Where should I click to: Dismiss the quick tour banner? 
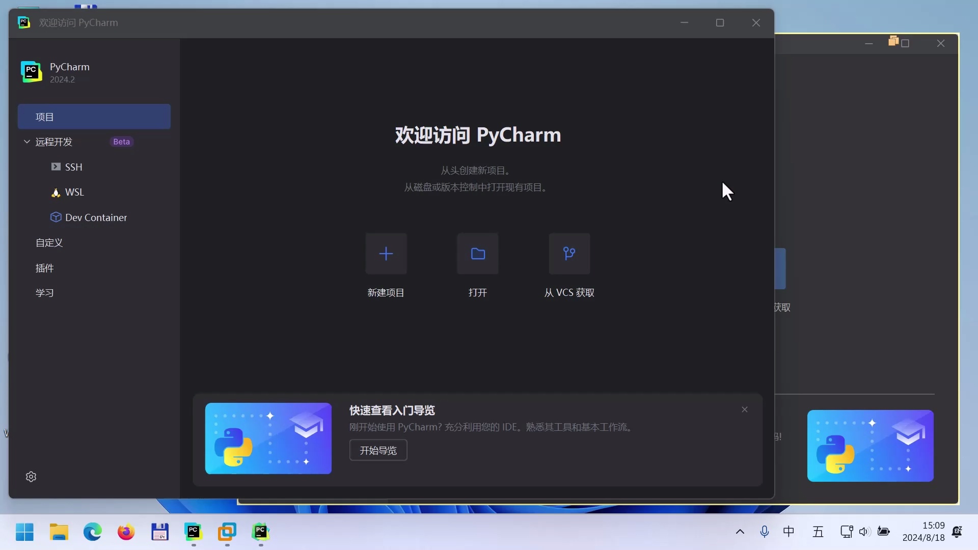coord(744,409)
